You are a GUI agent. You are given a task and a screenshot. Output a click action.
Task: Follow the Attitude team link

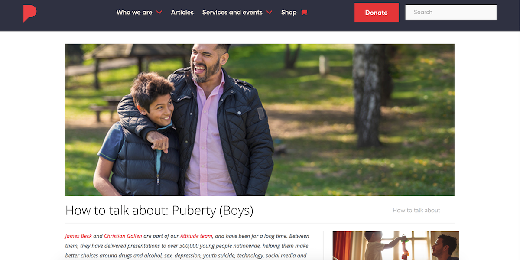pyautogui.click(x=196, y=236)
